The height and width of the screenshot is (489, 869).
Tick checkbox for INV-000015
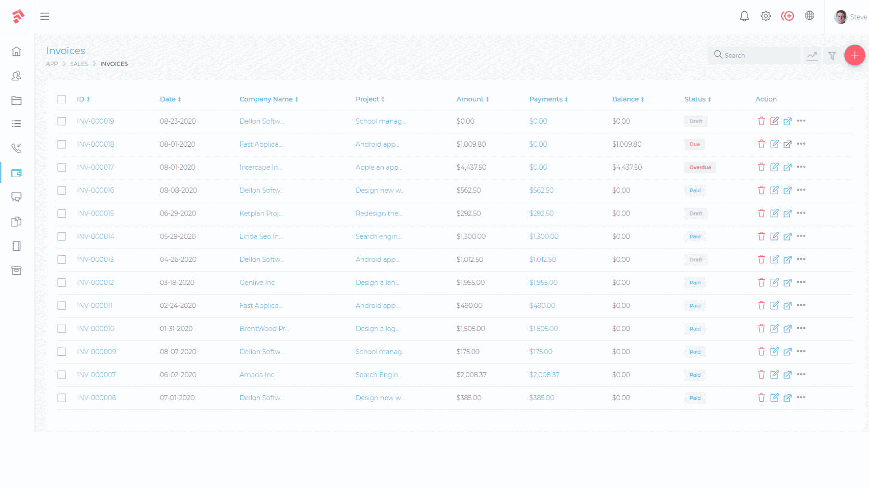62,214
